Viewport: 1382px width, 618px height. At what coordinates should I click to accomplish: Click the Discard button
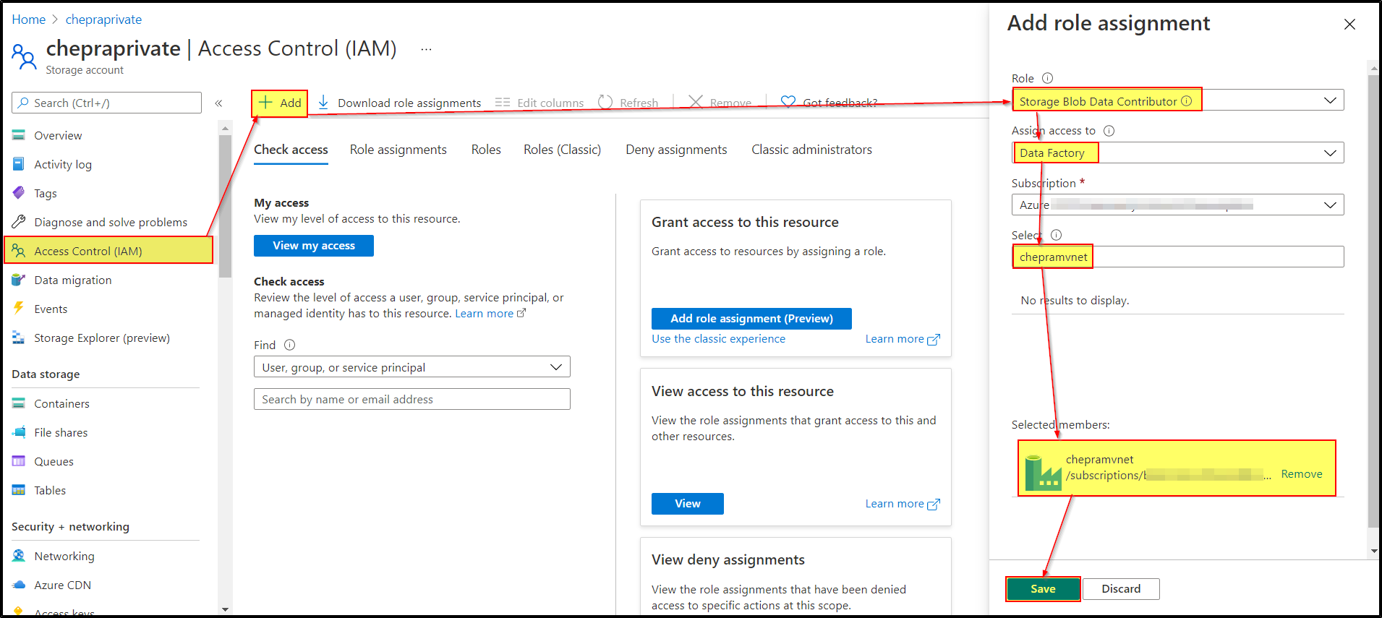(x=1121, y=589)
